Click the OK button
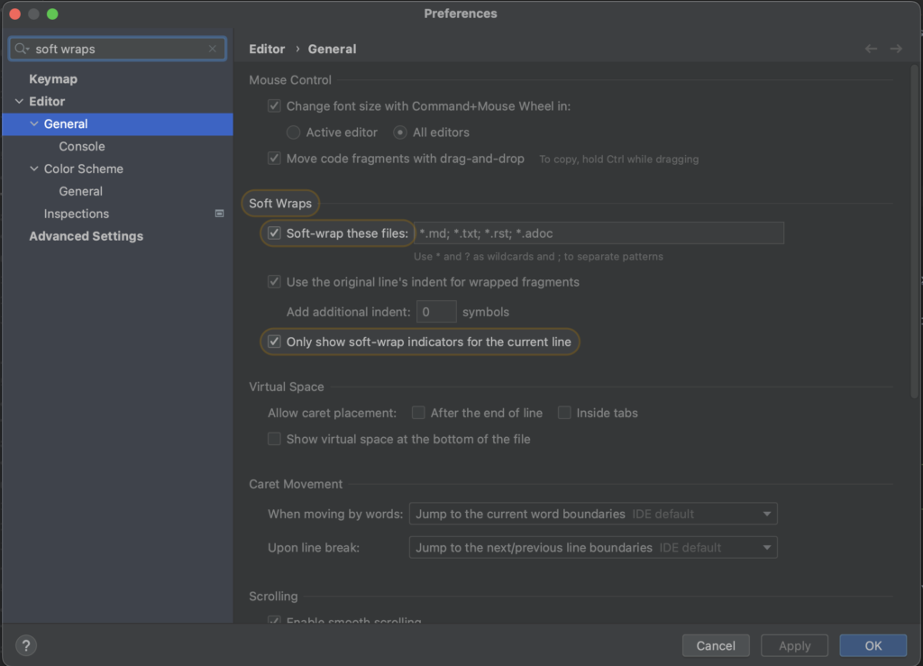Screen dimensions: 923x666 pos(872,645)
